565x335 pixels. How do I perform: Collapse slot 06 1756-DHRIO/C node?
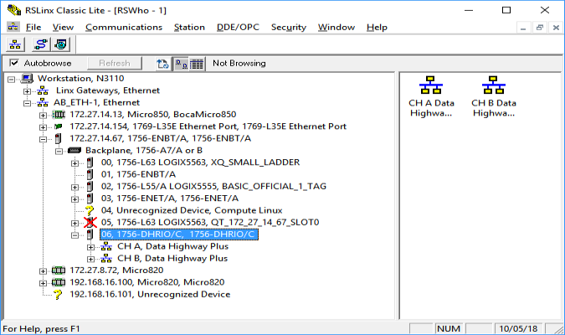coord(74,235)
